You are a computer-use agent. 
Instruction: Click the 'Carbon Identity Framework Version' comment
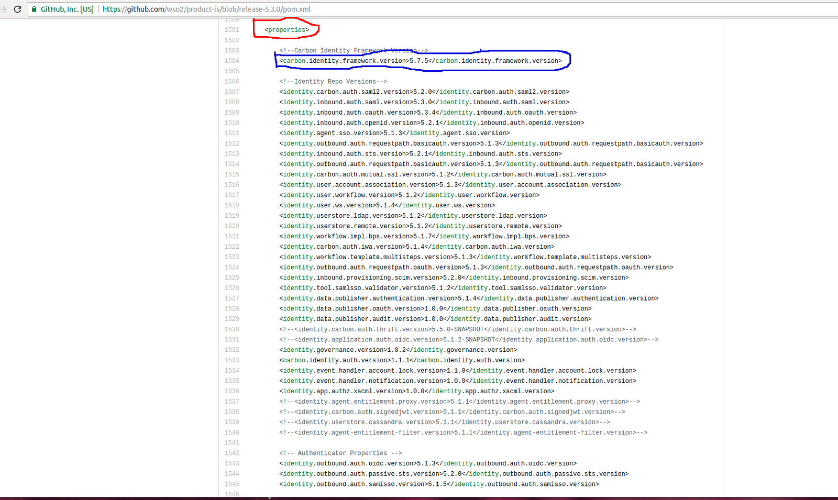click(x=354, y=51)
